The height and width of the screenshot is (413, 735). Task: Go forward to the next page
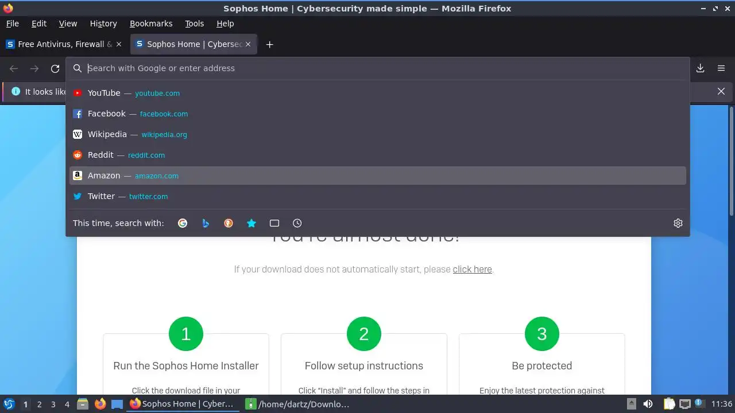pos(34,68)
